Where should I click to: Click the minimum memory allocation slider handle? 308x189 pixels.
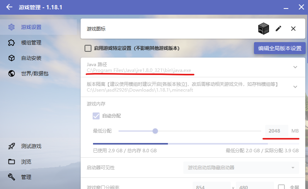pyautogui.click(x=155, y=131)
